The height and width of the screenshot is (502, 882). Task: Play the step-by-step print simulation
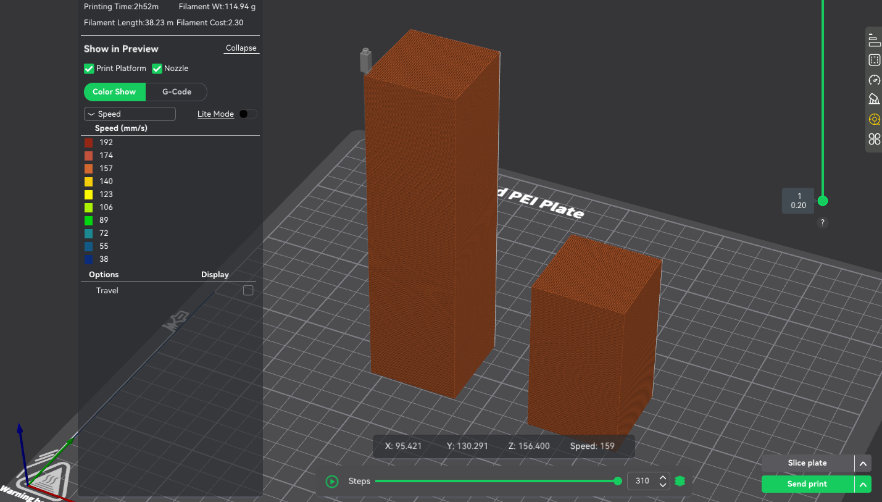tap(332, 481)
